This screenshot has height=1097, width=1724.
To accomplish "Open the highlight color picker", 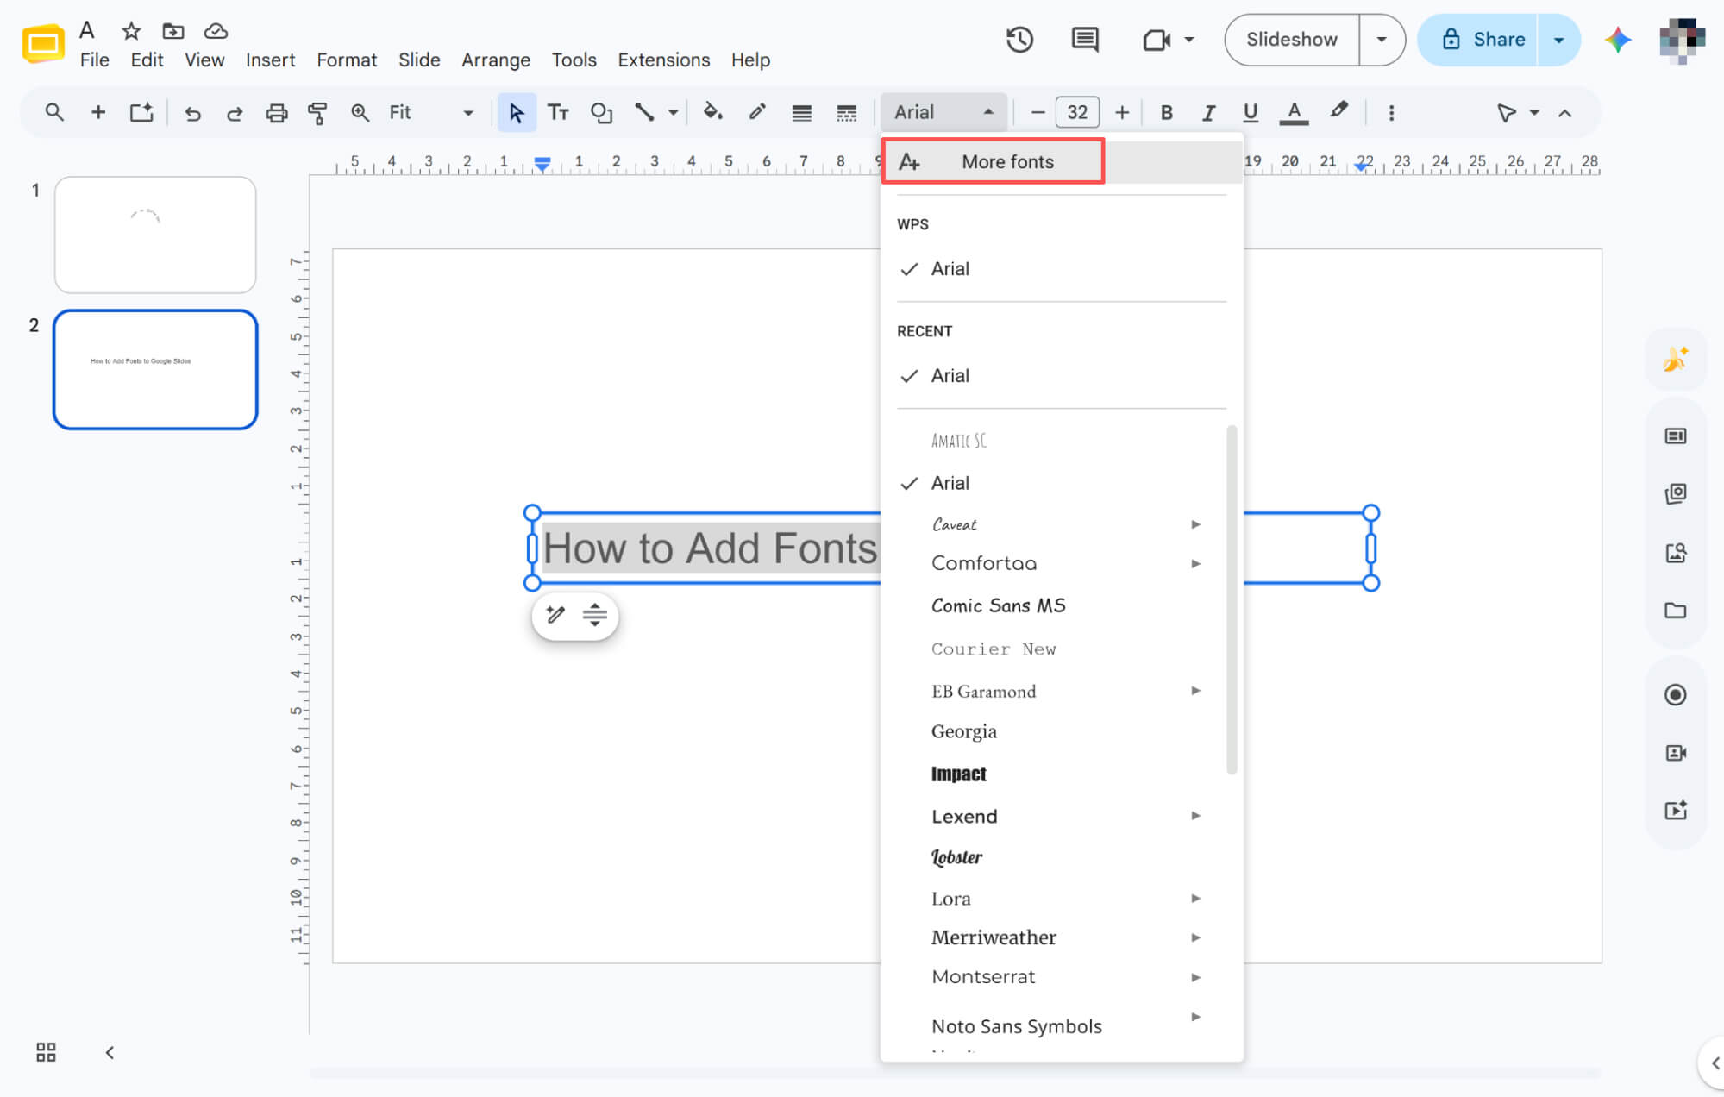I will tap(1338, 112).
